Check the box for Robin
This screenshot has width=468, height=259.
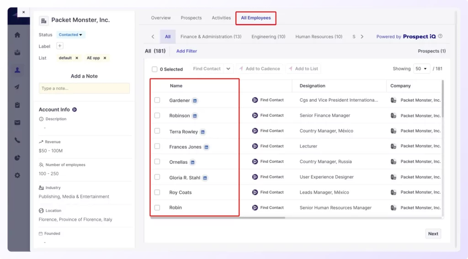click(x=157, y=207)
